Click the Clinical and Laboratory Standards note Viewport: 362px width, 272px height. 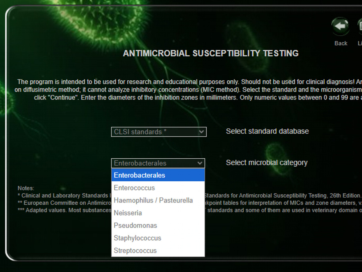pos(64,196)
